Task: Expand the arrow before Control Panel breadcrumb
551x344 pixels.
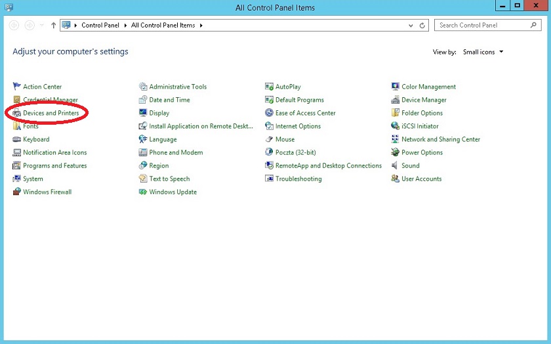Action: pyautogui.click(x=75, y=26)
